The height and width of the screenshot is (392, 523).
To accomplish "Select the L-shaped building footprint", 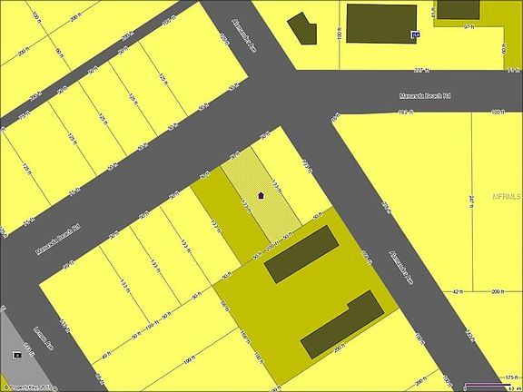I will tap(342, 324).
